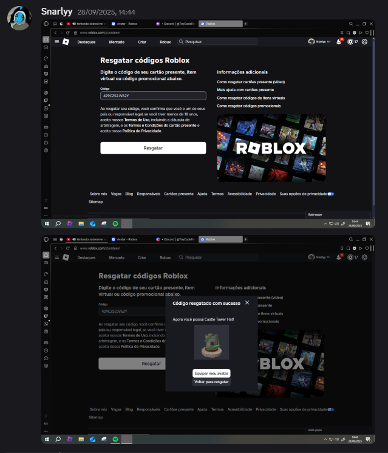In the first screenshot, open the Mercado nav item

tap(117, 42)
